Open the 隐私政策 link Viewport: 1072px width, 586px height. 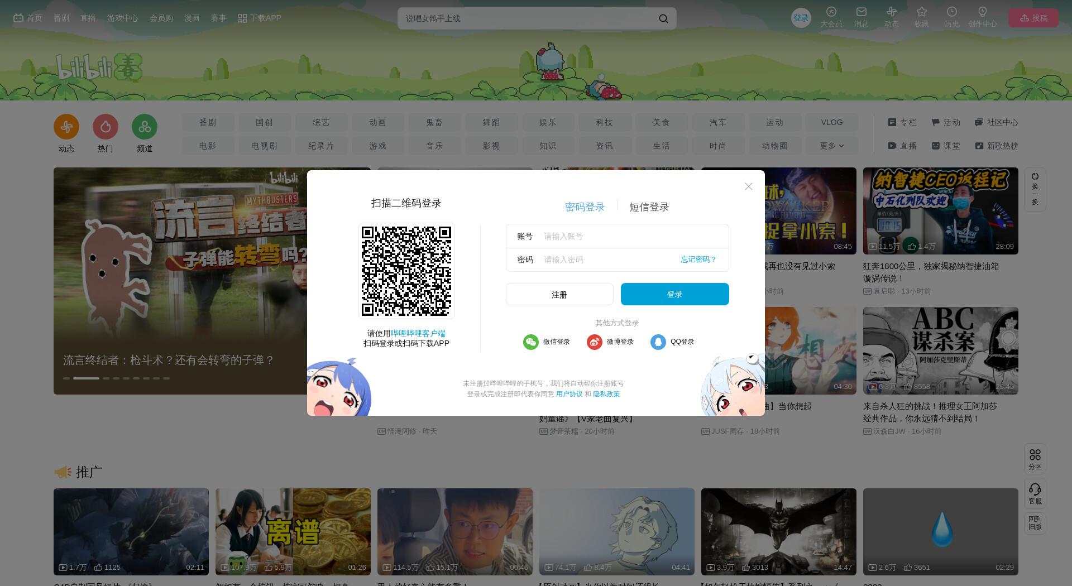606,394
